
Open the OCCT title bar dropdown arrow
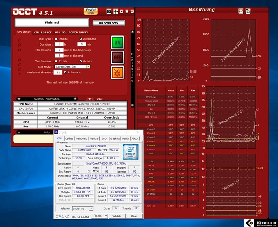[x=122, y=11]
